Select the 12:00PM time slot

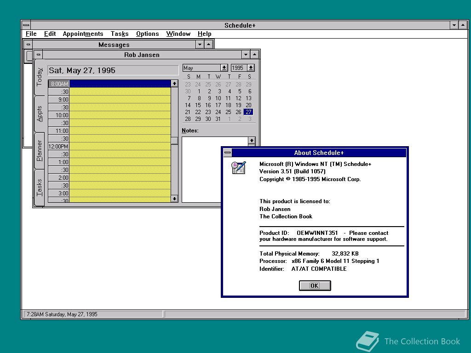[109, 146]
